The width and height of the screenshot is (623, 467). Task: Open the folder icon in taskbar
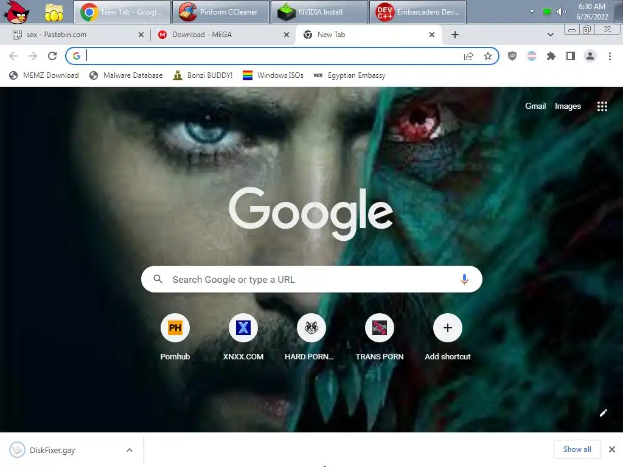point(54,12)
